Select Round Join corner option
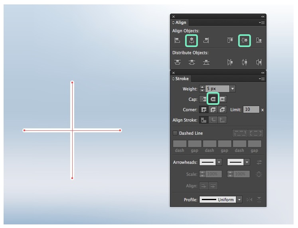The width and height of the screenshot is (298, 228). click(x=213, y=110)
